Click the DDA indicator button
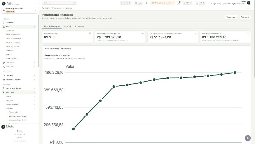Viewport: 255px width, 144px height. [188, 3]
